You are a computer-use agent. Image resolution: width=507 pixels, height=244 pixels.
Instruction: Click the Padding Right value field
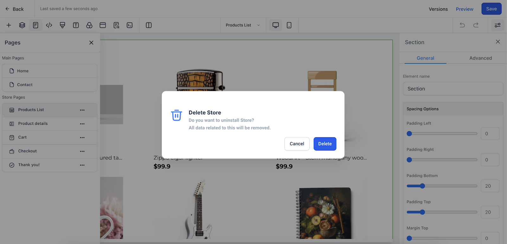(x=490, y=160)
